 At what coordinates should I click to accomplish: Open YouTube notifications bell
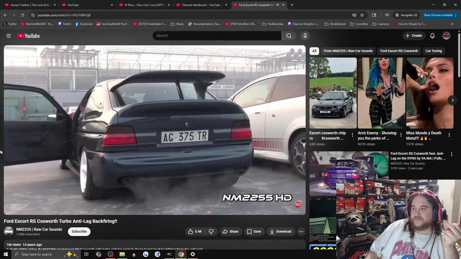(x=432, y=36)
